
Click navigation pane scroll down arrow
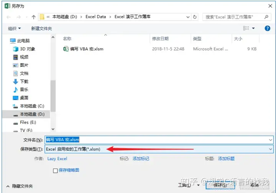[x=53, y=129]
